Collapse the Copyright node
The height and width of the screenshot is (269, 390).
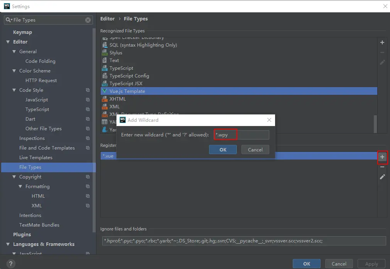14,177
